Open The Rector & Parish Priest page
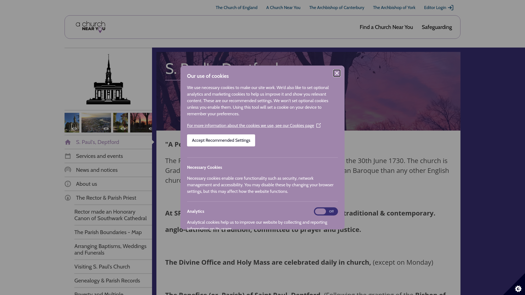This screenshot has height=295, width=525. pos(108,198)
